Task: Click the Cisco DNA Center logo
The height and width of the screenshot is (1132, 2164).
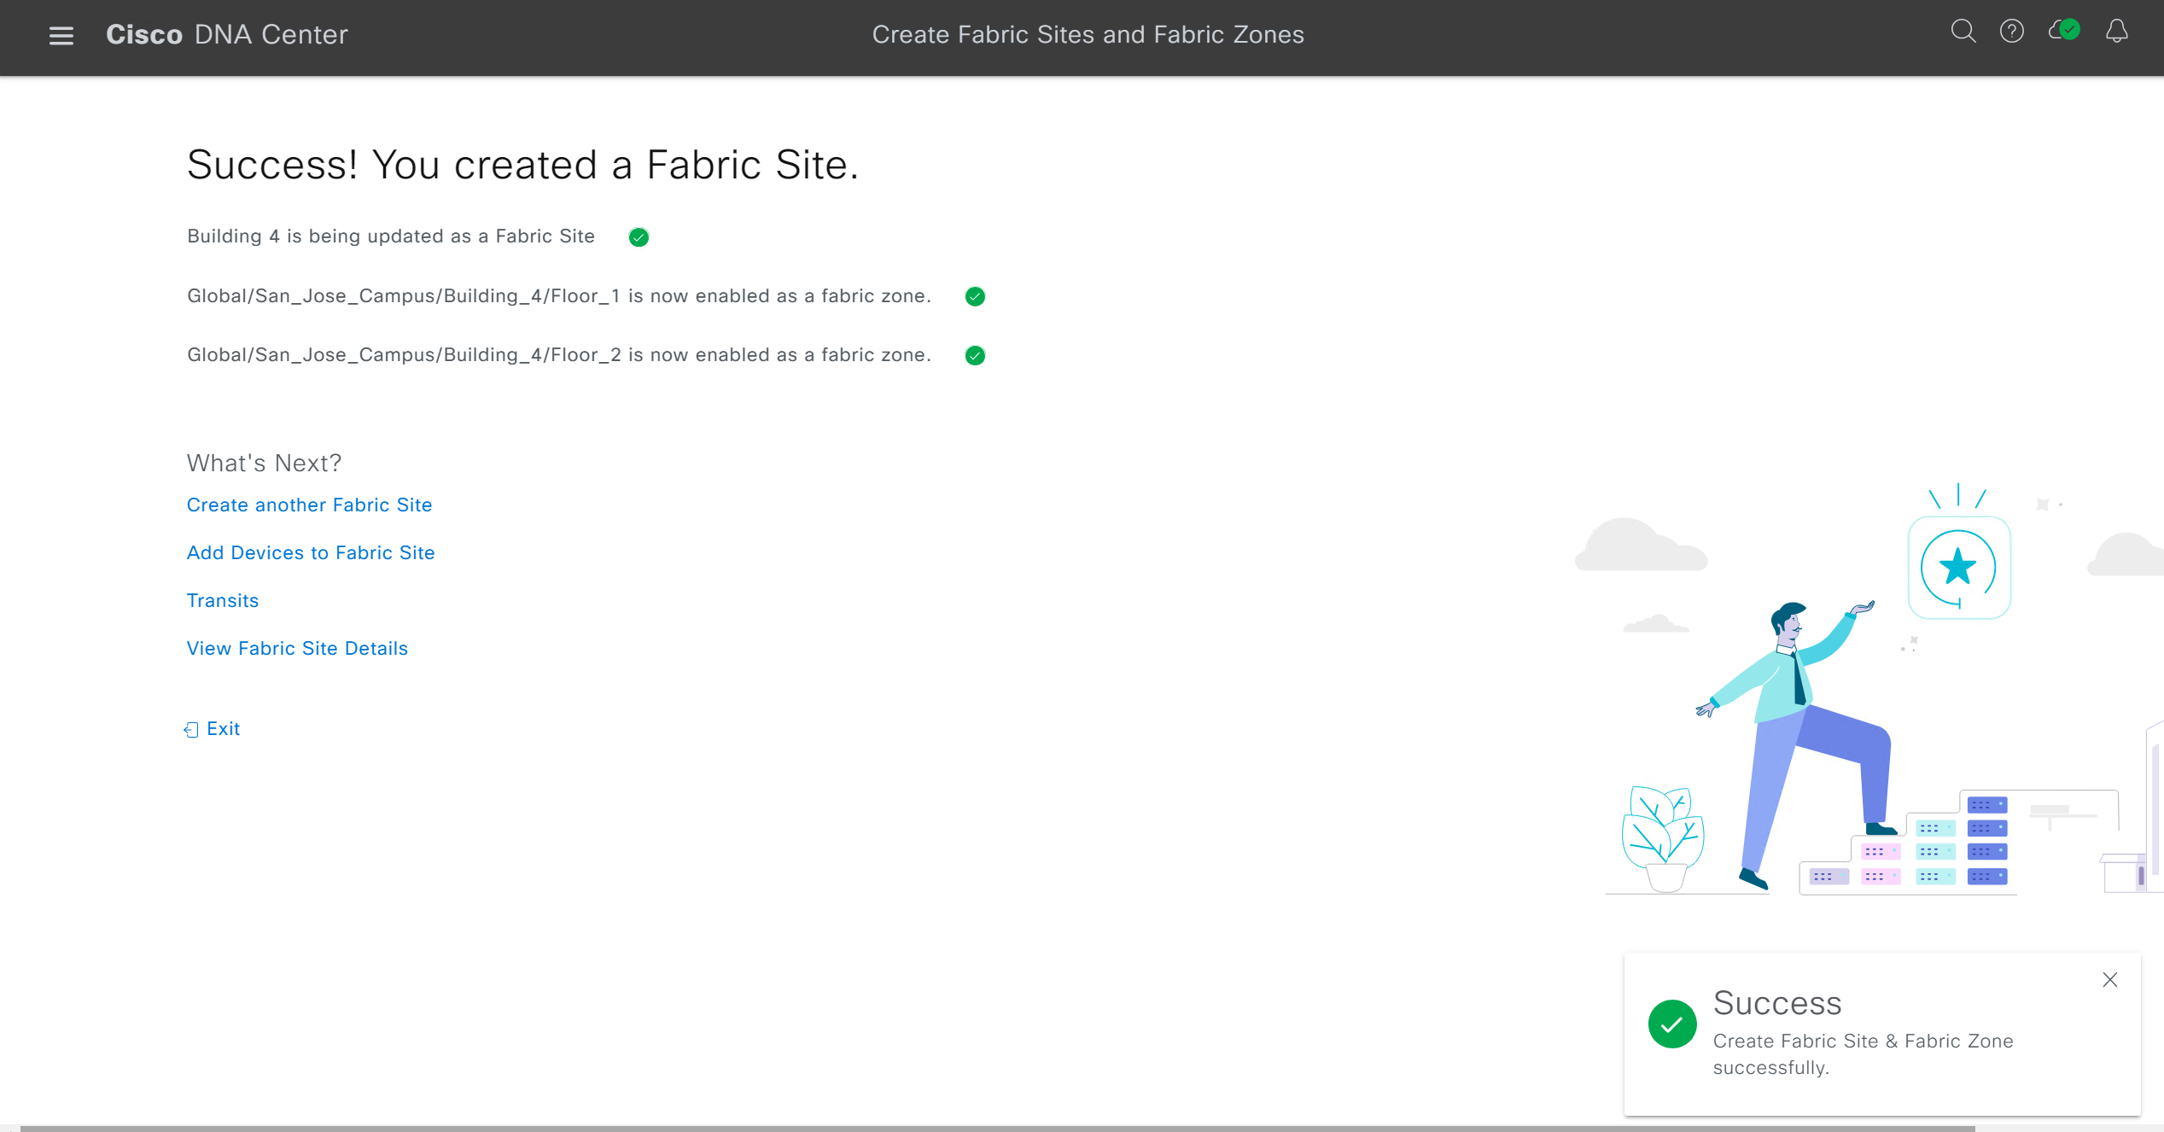Action: [x=226, y=34]
